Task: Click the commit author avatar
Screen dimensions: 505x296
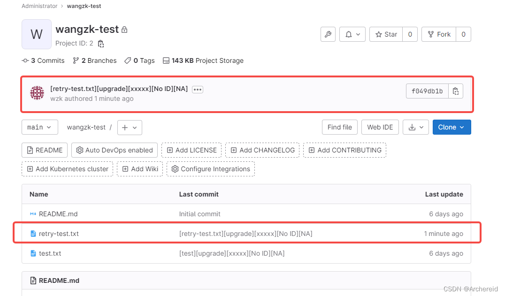Action: coord(37,93)
